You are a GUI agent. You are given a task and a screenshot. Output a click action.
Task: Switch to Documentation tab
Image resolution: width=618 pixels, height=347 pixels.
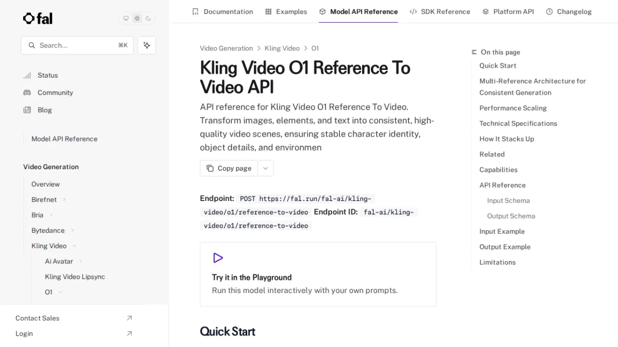(222, 11)
